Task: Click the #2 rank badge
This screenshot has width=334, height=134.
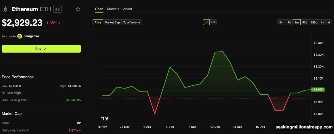Action: (57, 9)
